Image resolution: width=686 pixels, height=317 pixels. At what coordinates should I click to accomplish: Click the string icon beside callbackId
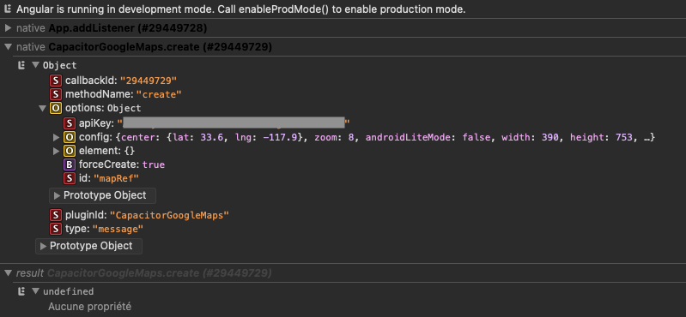click(56, 81)
